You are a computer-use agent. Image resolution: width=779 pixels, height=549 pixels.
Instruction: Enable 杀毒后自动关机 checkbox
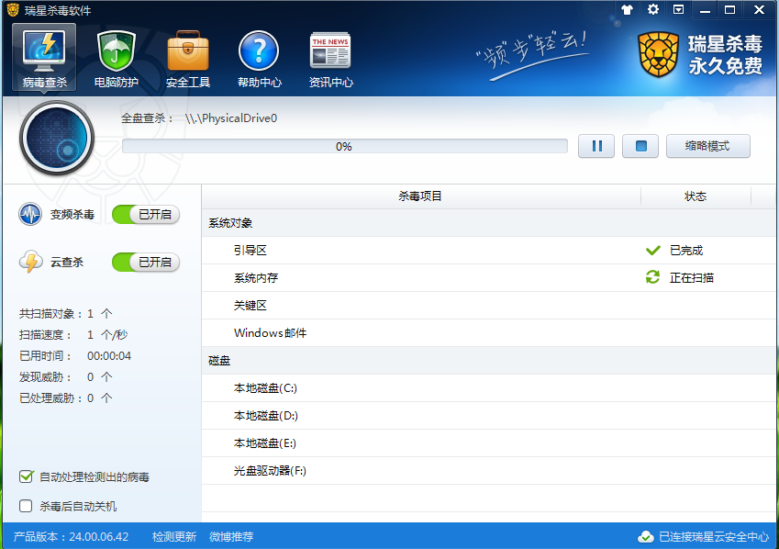tap(26, 506)
